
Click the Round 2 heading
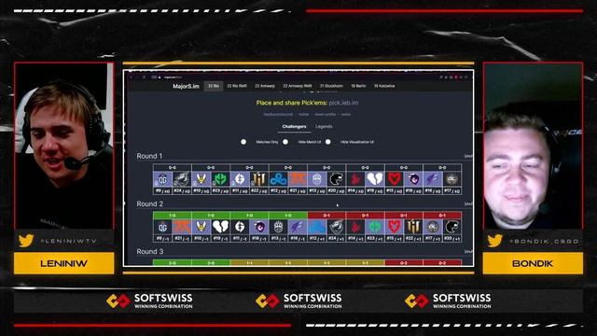pyautogui.click(x=149, y=203)
